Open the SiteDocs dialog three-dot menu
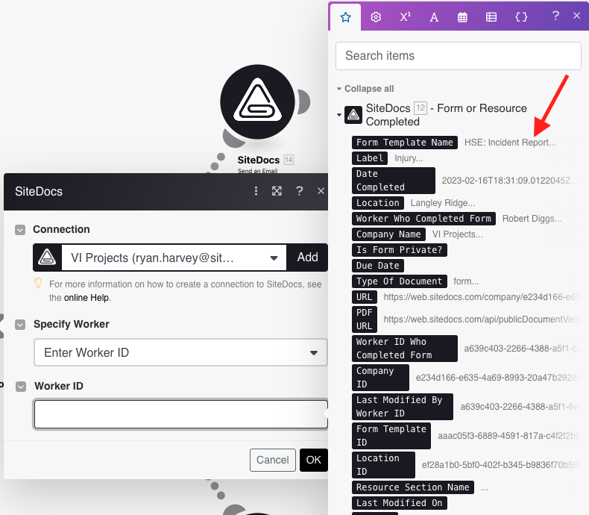This screenshot has width=589, height=515. pyautogui.click(x=256, y=191)
